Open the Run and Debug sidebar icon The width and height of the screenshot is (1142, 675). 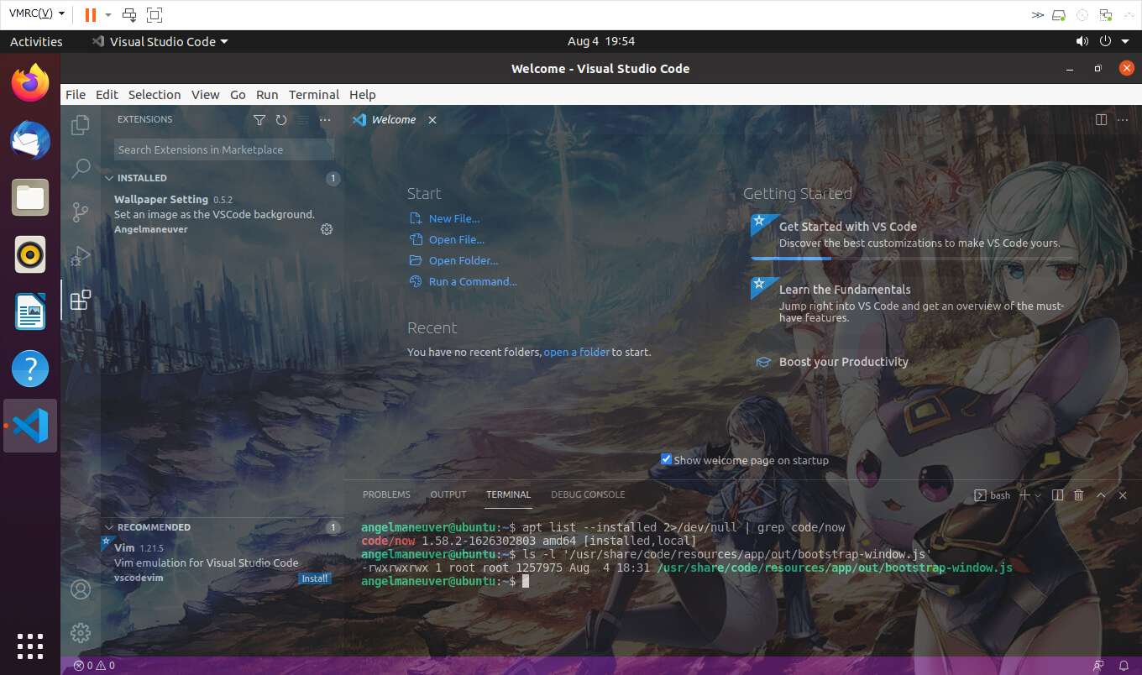(80, 255)
